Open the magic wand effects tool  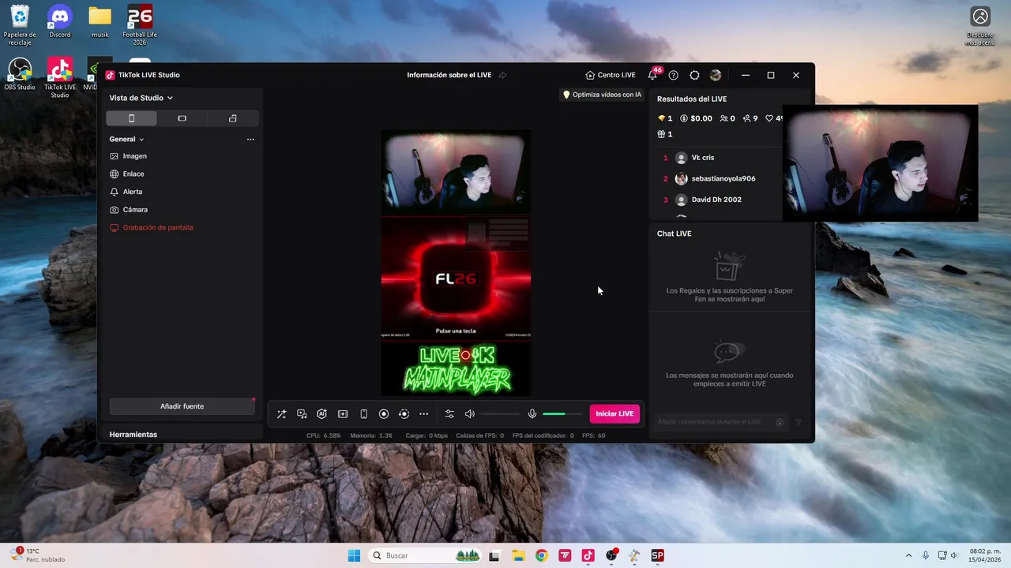tap(281, 414)
